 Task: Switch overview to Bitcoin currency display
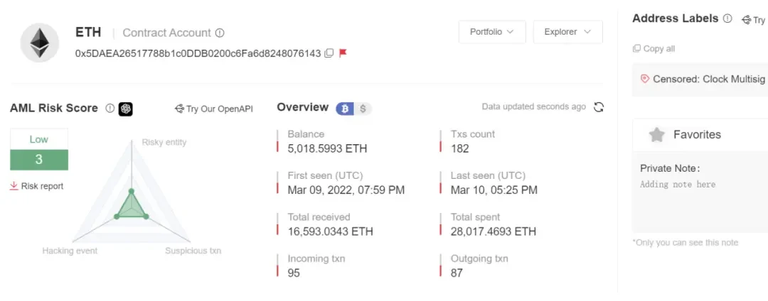tap(346, 109)
